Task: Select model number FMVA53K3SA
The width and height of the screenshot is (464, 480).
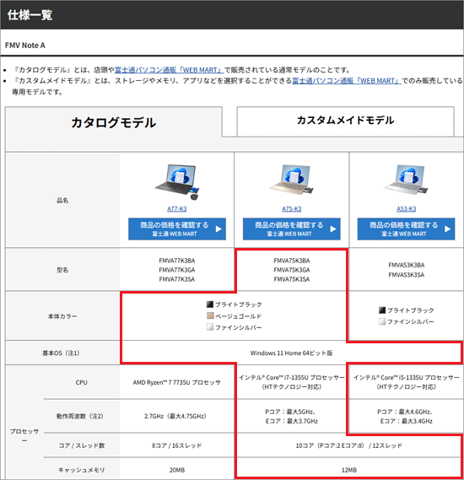Action: tap(407, 275)
